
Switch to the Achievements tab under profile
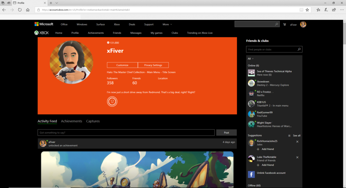tap(71, 121)
